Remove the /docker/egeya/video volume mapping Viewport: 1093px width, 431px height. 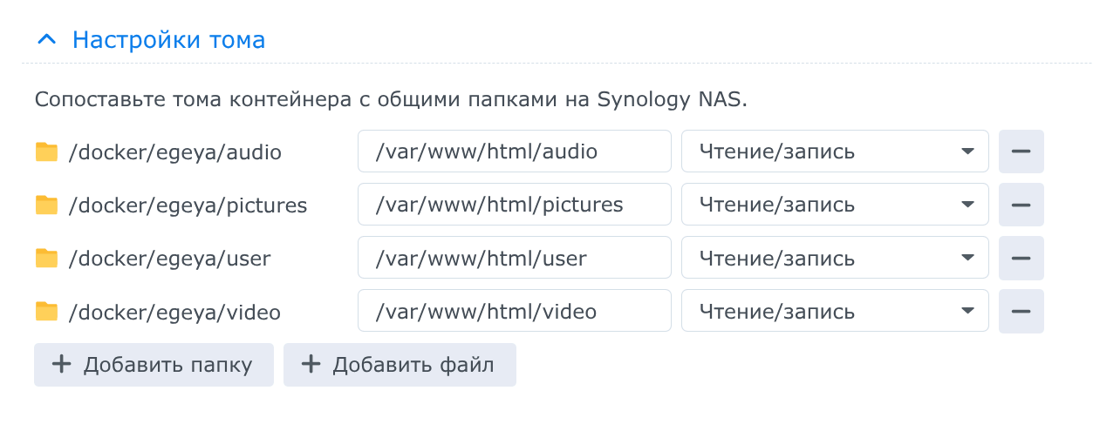[1021, 311]
